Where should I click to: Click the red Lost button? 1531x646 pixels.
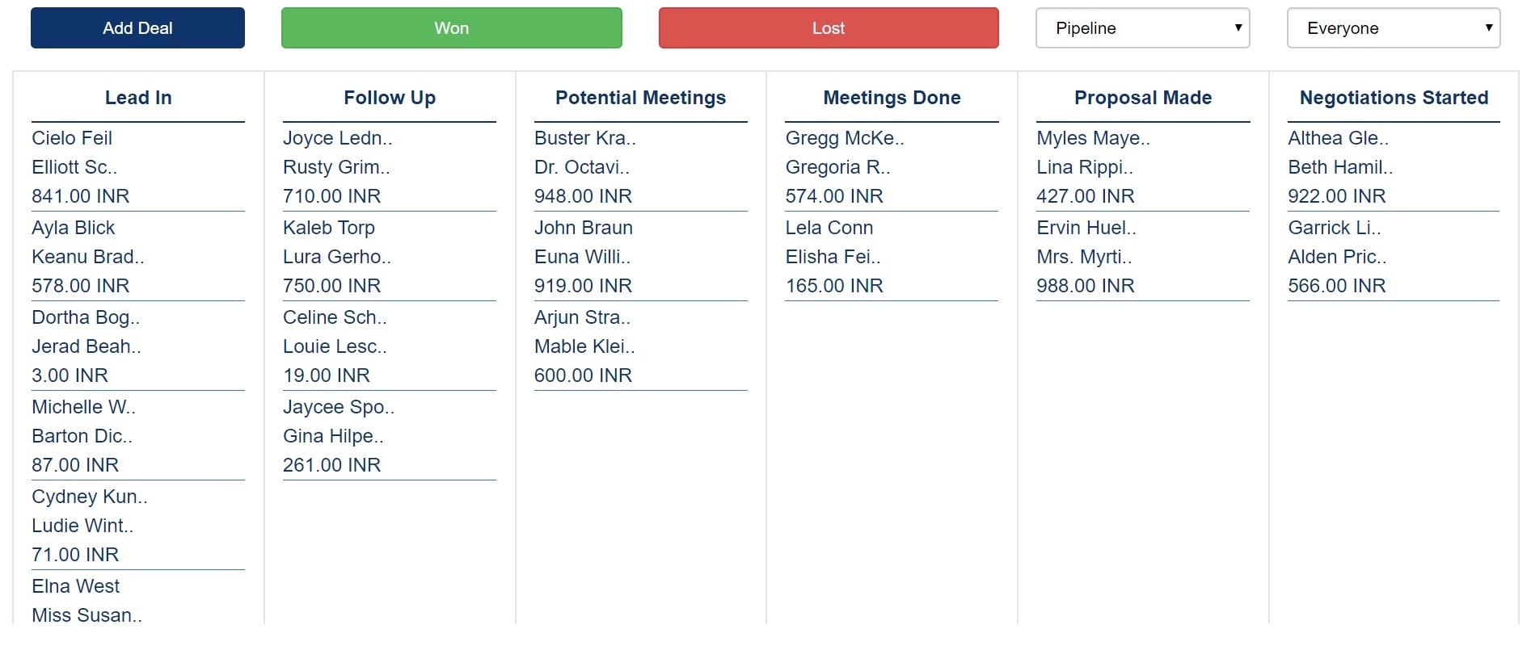pyautogui.click(x=829, y=27)
